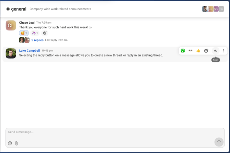230x153 pixels.
Task: React with the eyes emoji
Action: point(191,51)
